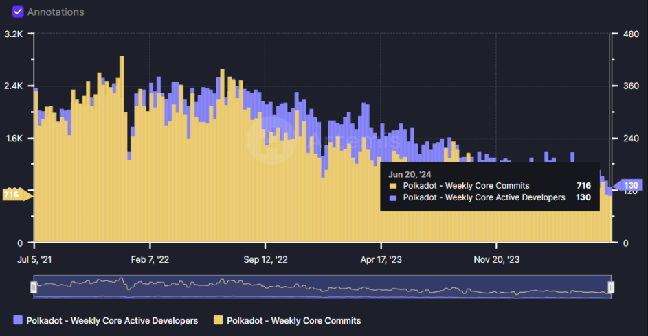The width and height of the screenshot is (648, 336).
Task: Click the tooltip Weekly Core Commits row
Action: pyautogui.click(x=490, y=186)
